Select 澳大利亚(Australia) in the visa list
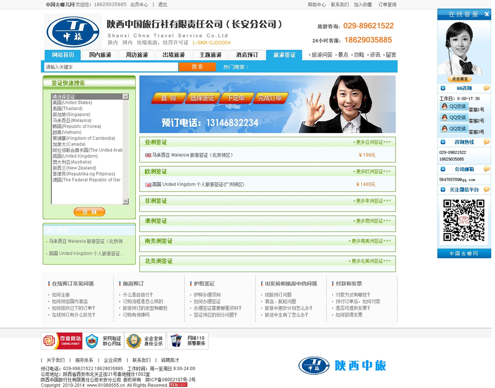 point(72,162)
